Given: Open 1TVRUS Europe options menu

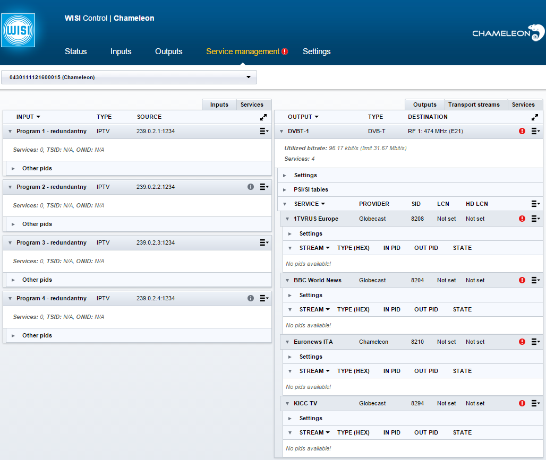Looking at the screenshot, I should click(x=535, y=219).
